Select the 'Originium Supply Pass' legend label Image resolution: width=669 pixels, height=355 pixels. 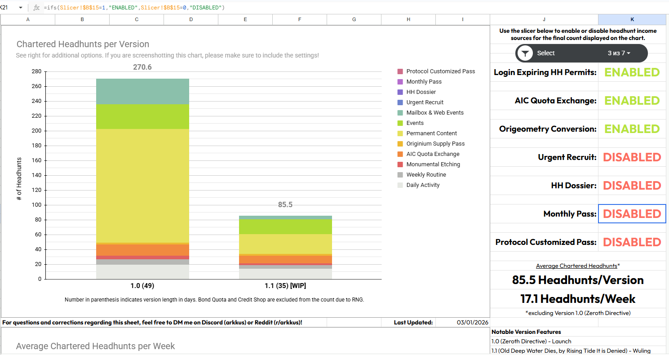(436, 144)
